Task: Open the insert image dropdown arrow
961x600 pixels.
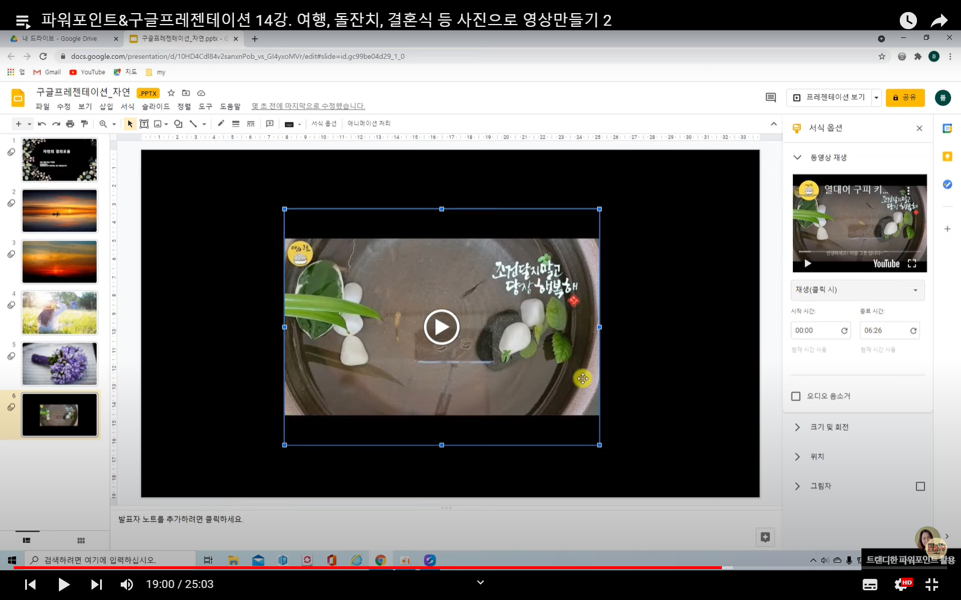Action: (166, 124)
